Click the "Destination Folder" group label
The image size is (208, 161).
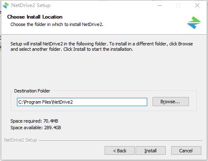[32, 91]
